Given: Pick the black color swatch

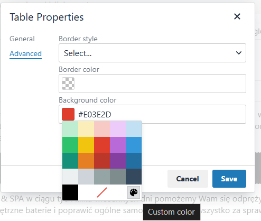Looking at the screenshot, I should click(x=70, y=192).
